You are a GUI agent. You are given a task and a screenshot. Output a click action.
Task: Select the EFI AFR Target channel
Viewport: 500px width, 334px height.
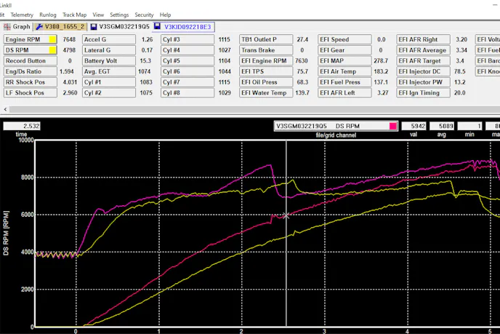[422, 61]
